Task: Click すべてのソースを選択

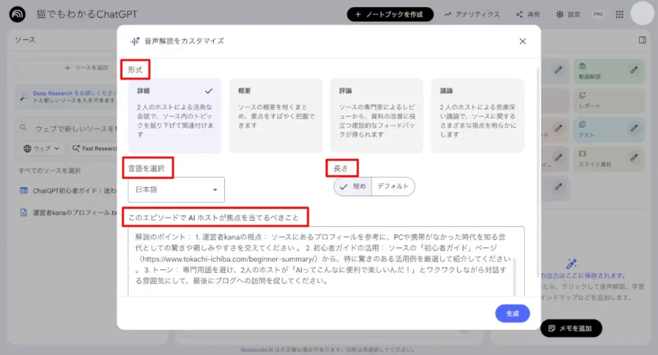Action: (49, 171)
